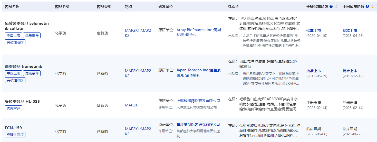Open Array BioPharma Inc developer link
Image resolution: width=377 pixels, height=142 pixels.
point(194,30)
